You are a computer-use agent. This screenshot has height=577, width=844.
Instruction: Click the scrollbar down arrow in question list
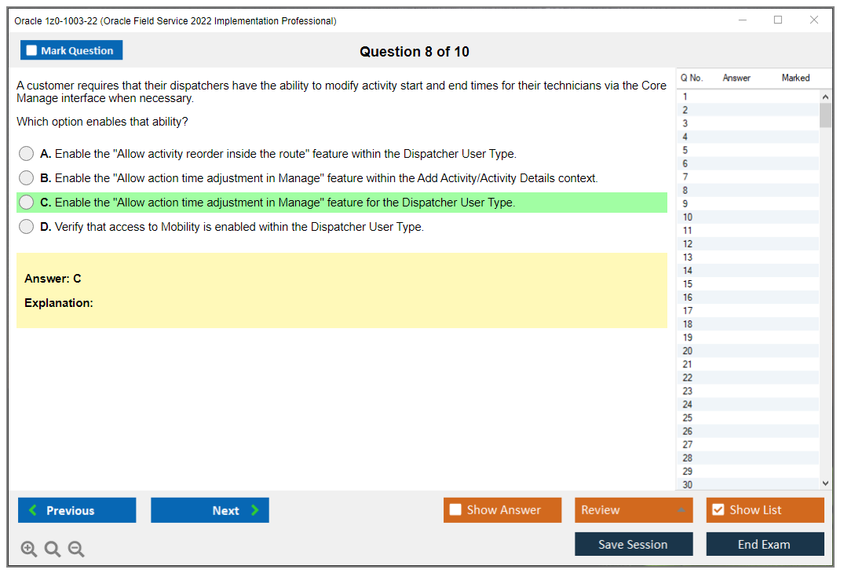(x=824, y=483)
